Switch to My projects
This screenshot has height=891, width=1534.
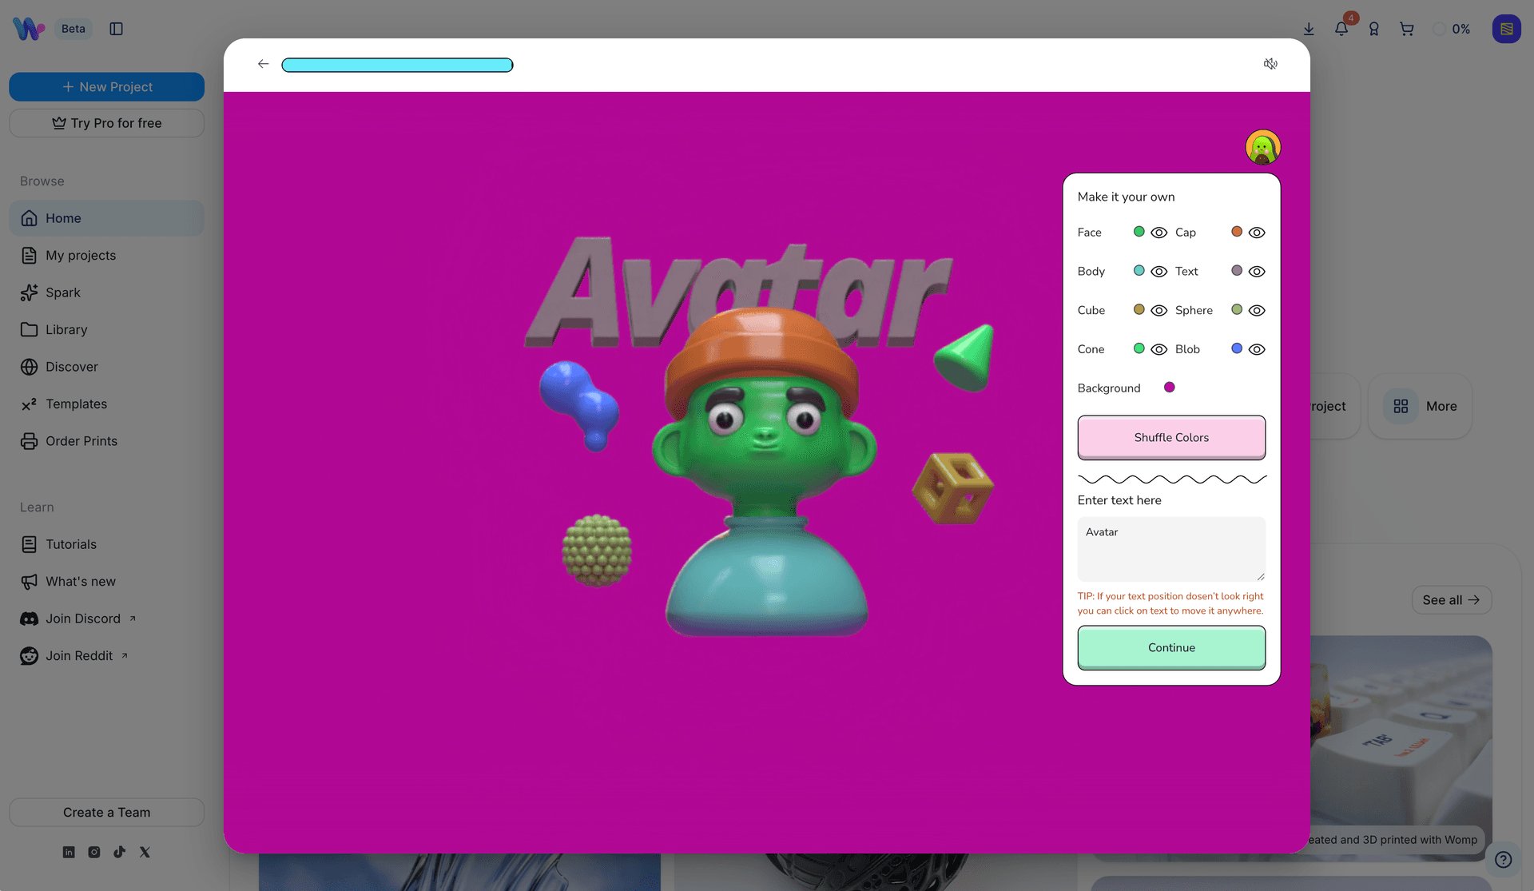pyautogui.click(x=81, y=255)
